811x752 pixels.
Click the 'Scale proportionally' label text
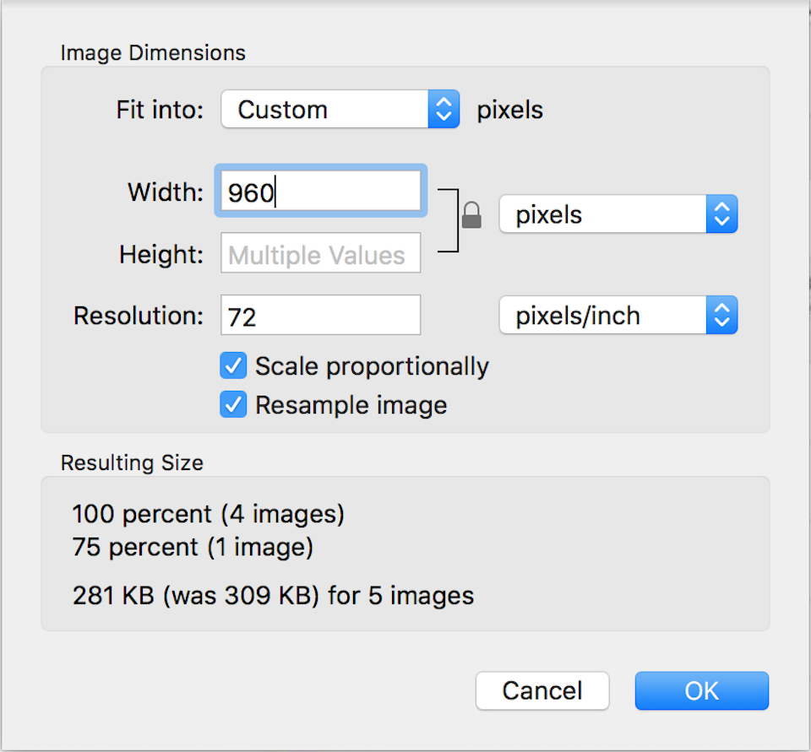[x=372, y=366]
